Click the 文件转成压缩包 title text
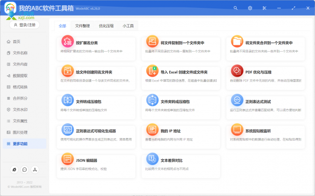 [89, 102]
